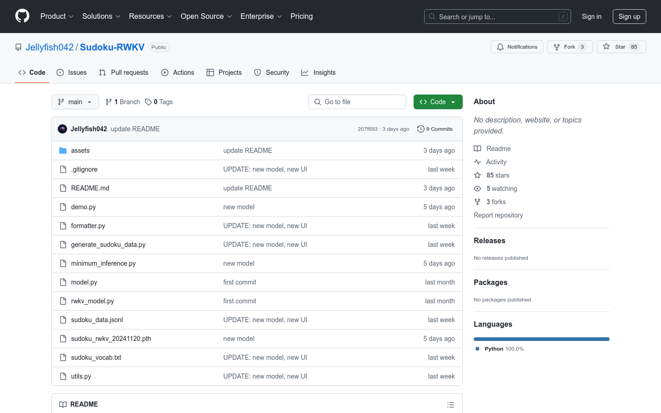Click the fork icon next to 3 forks
The image size is (661, 413).
click(x=477, y=202)
